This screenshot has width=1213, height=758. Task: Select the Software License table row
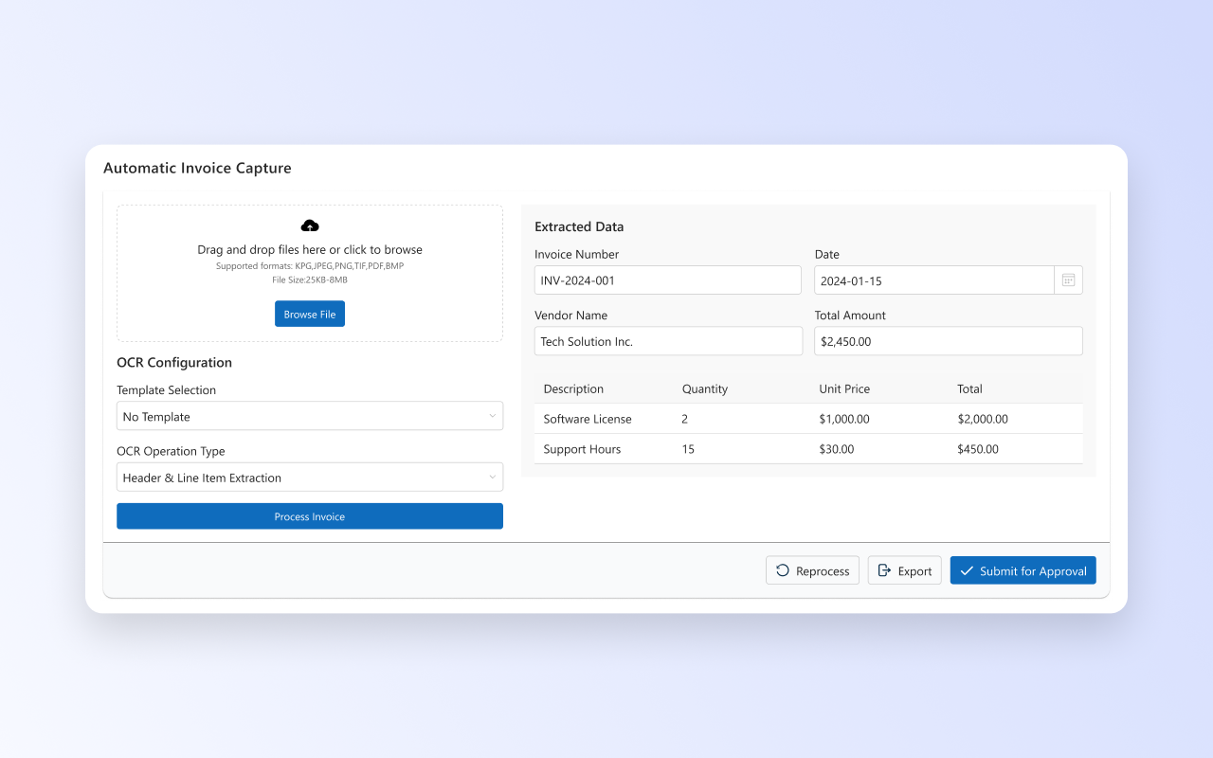pos(807,419)
